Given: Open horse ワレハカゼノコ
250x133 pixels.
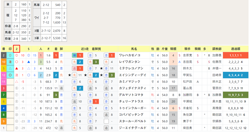Looking at the screenshot, I should click(130, 55).
